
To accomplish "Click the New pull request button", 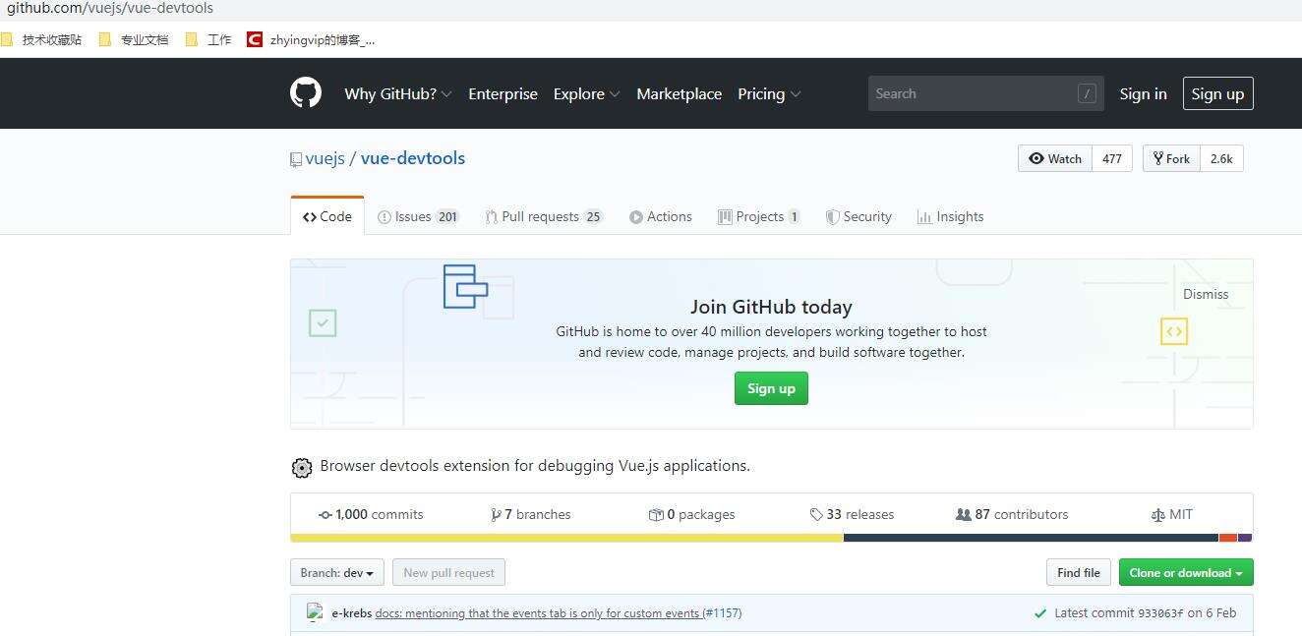I will click(448, 573).
